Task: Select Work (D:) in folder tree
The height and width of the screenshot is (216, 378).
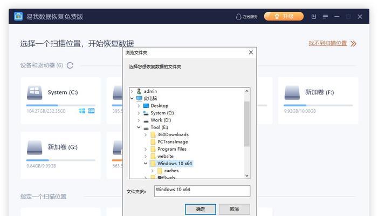Action: tap(161, 120)
